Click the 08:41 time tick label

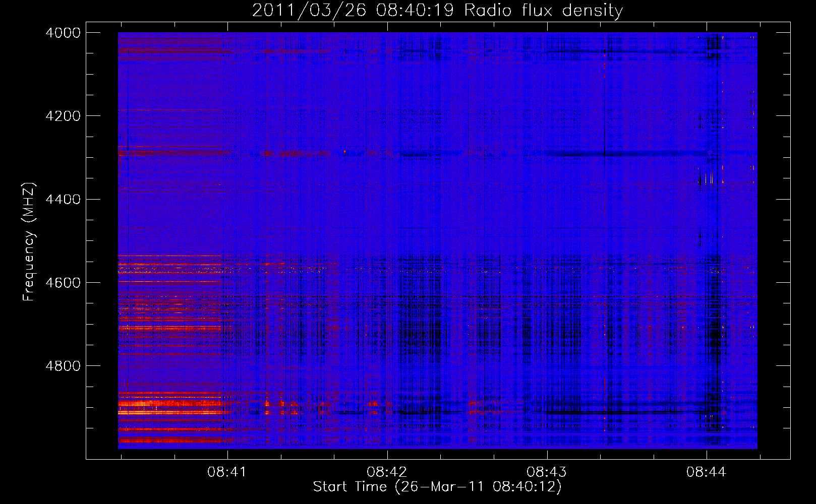tap(227, 472)
